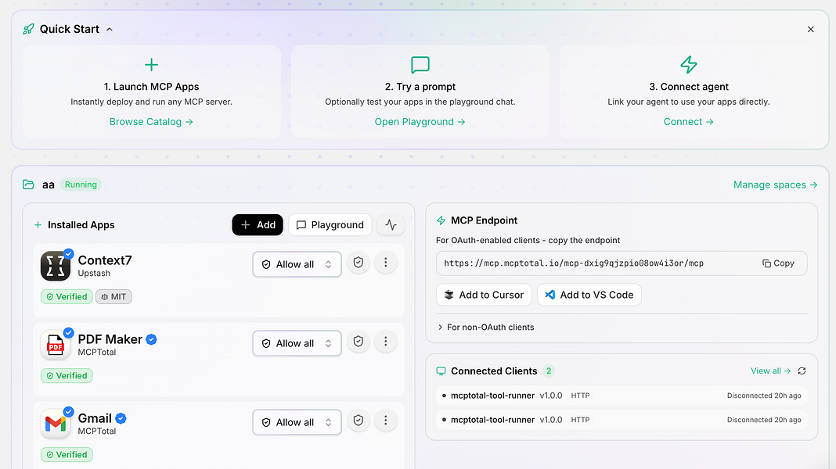Open the Allow all dropdown for Context7
This screenshot has width=836, height=469.
(x=297, y=264)
